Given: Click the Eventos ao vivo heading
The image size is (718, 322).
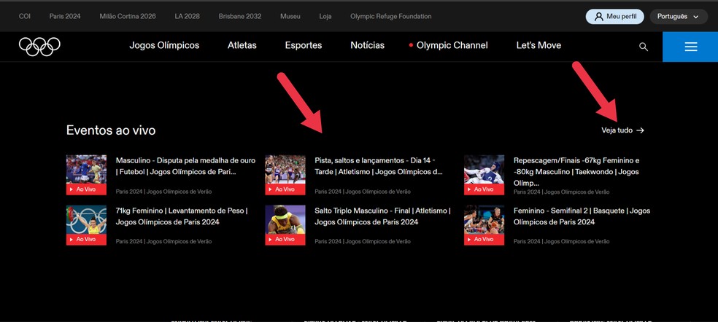Looking at the screenshot, I should tap(111, 130).
